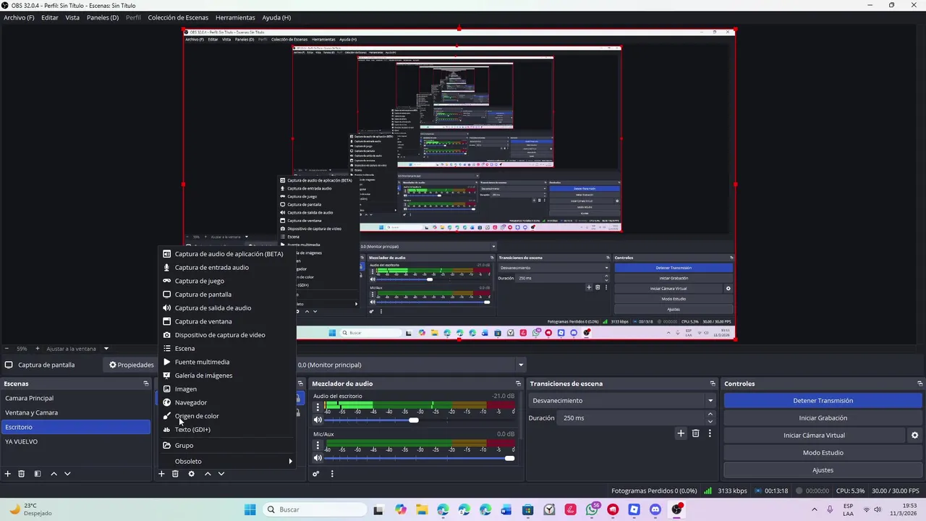
Task: Open the Colección de Escenas menu
Action: [178, 17]
